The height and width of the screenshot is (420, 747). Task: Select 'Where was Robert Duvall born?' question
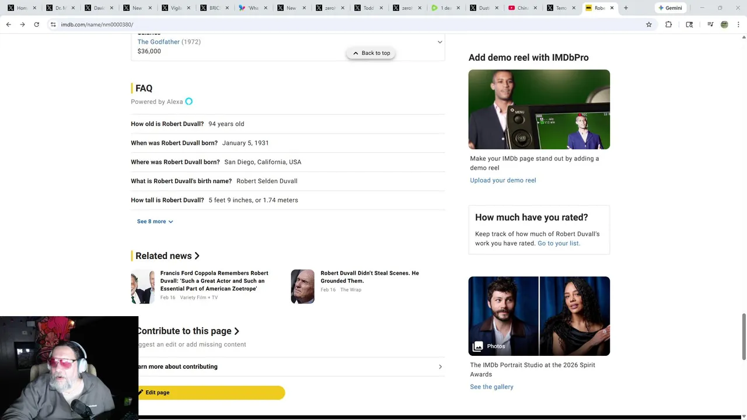coord(175,162)
